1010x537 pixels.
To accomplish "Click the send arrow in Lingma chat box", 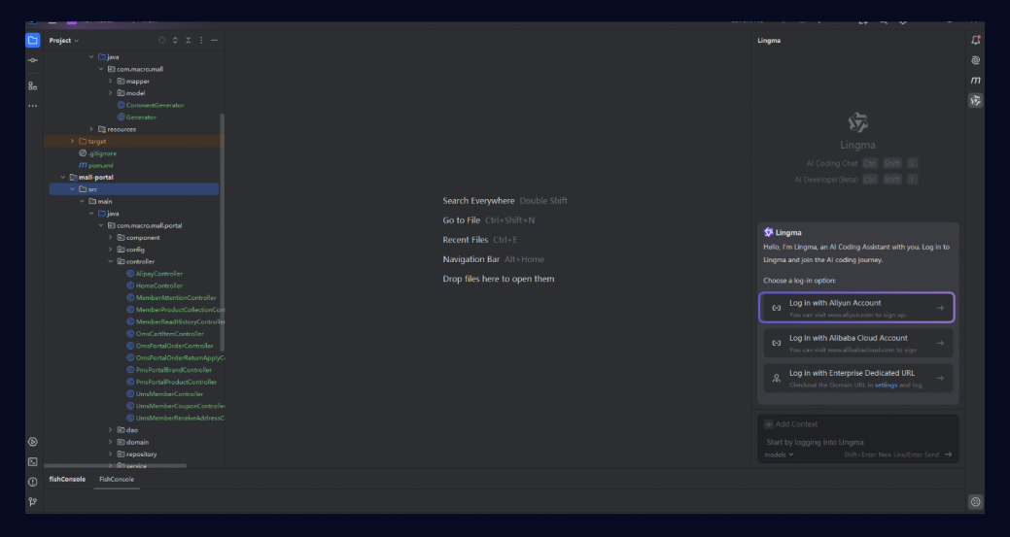I will (x=948, y=454).
